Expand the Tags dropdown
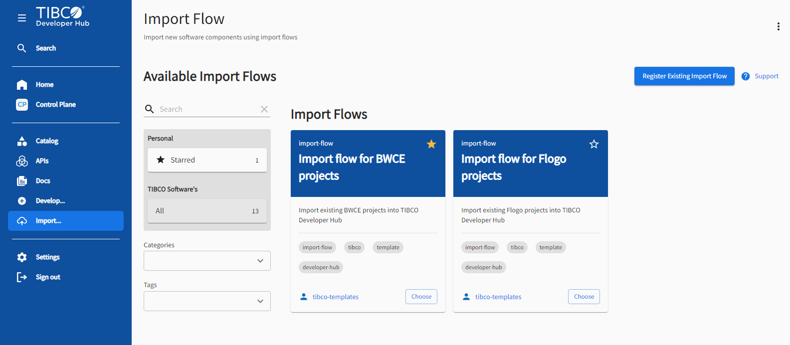Viewport: 790px width, 345px height. 207,301
